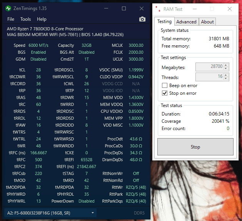Click the Coverage value 20041 %
Image resolution: width=242 pixels, height=221 pixels.
[220, 121]
